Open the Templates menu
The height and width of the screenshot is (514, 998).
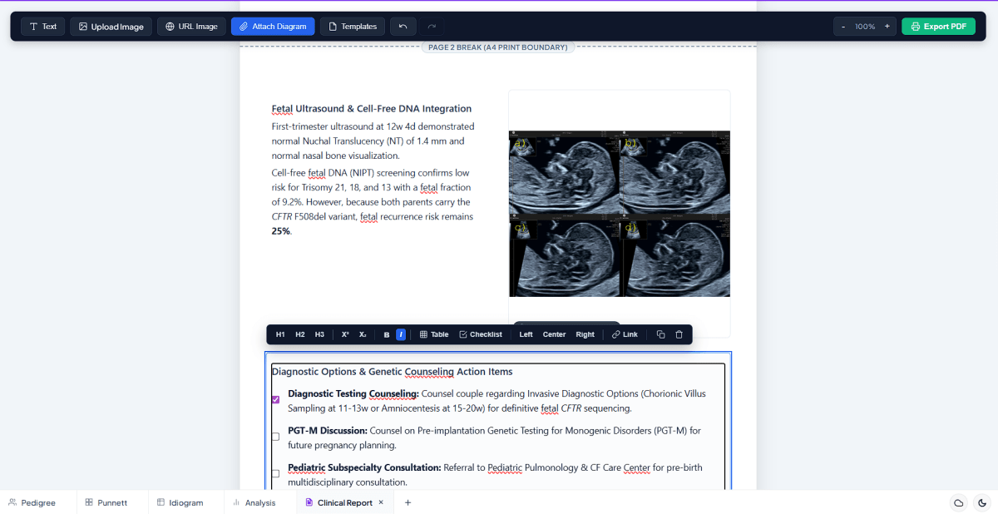353,27
